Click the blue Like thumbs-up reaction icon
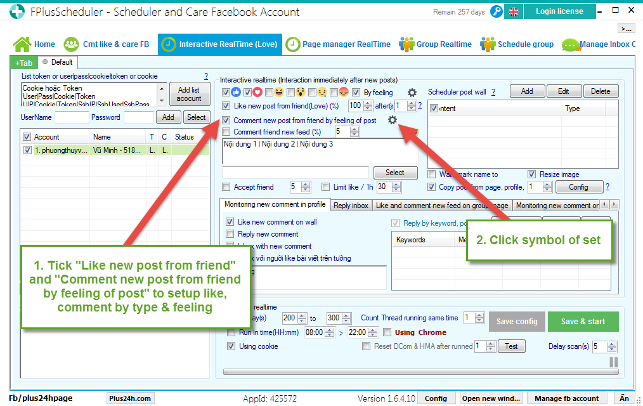 point(236,92)
